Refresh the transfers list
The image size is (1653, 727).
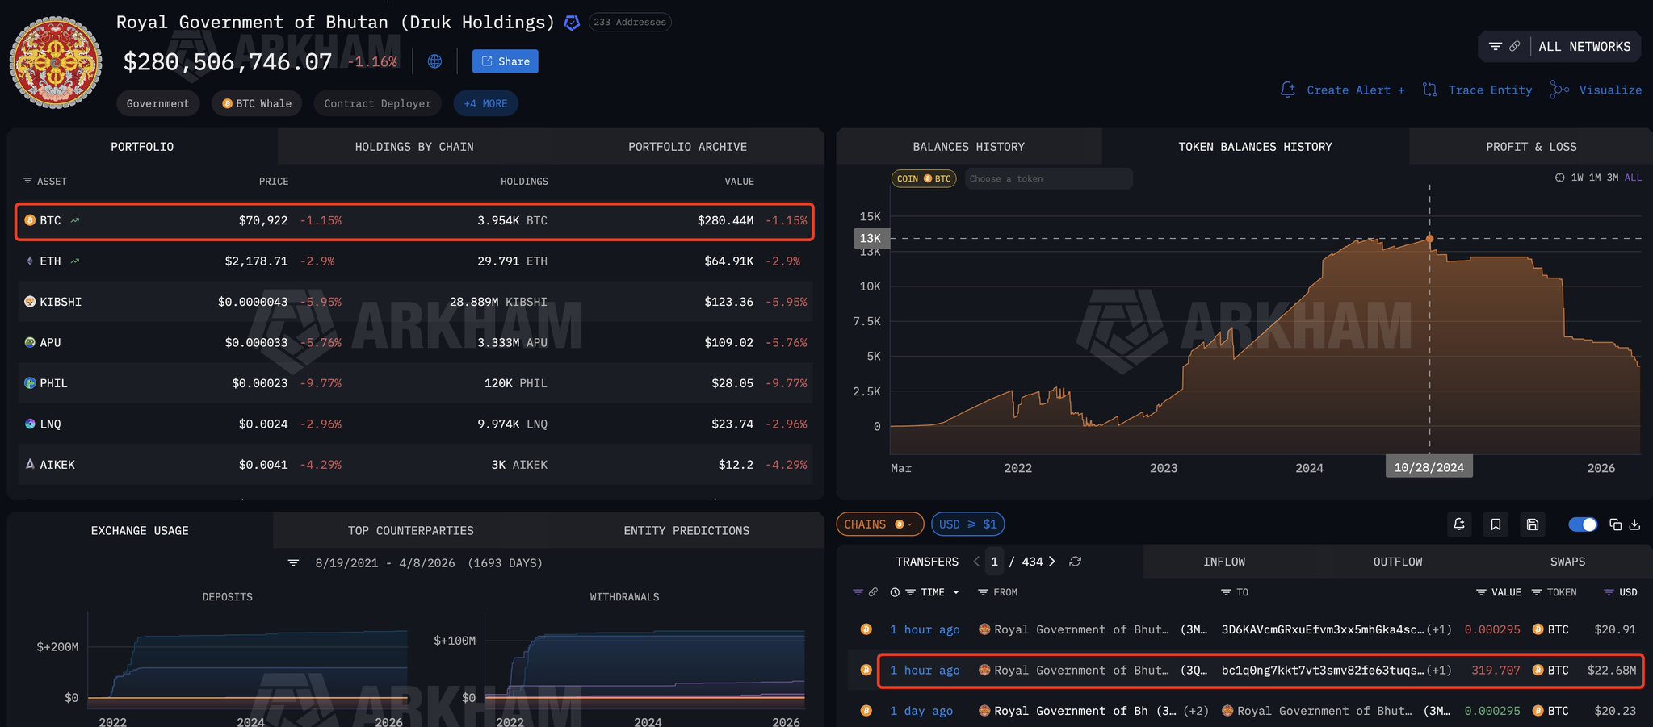coord(1075,562)
